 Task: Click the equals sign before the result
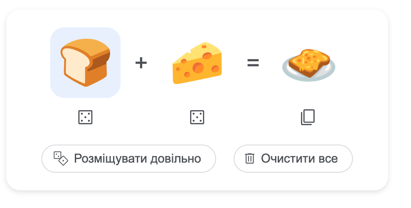tap(253, 63)
